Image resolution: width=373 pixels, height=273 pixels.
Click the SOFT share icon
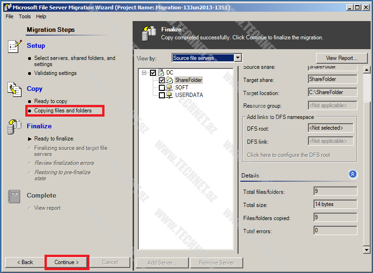point(170,88)
